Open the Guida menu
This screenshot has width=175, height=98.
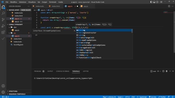click(60, 2)
